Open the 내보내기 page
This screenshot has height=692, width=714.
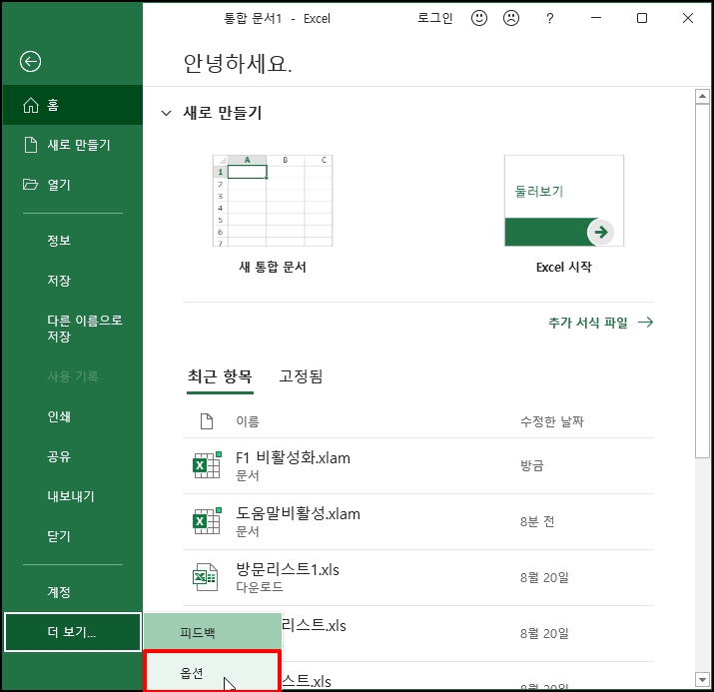tap(71, 496)
